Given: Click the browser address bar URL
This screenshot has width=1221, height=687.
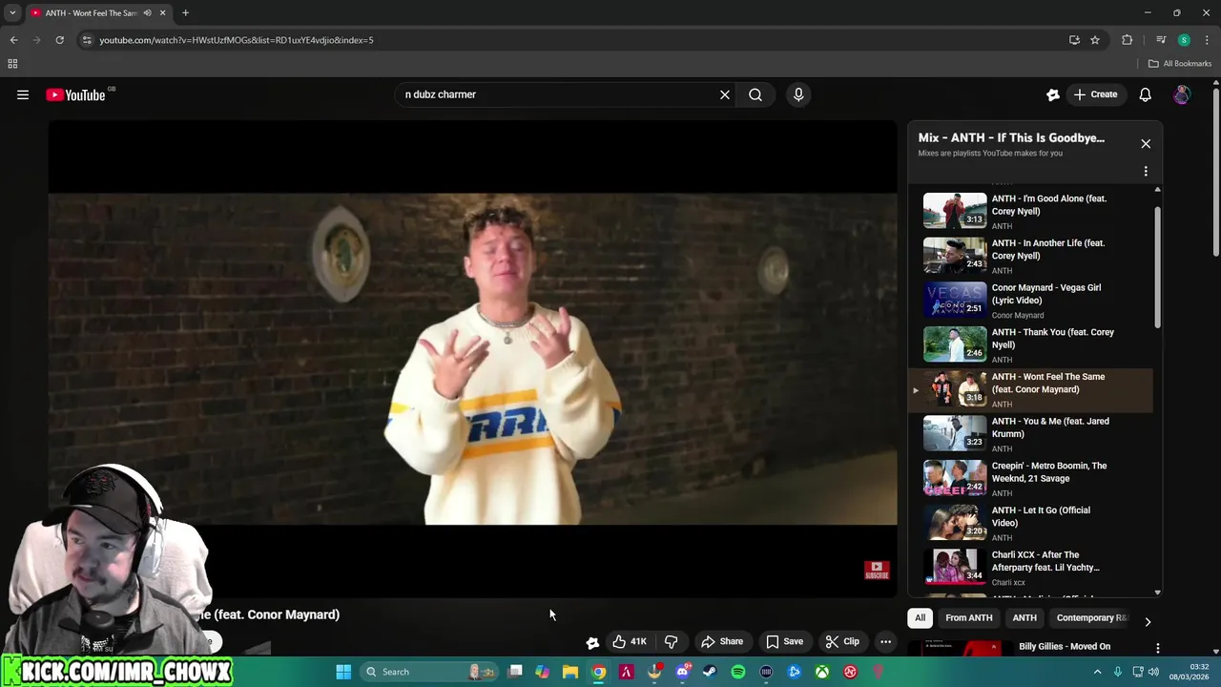Looking at the screenshot, I should pos(236,40).
